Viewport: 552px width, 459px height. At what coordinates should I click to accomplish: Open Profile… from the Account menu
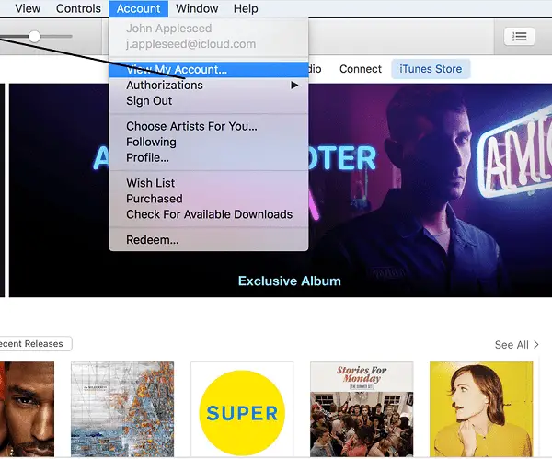(x=209, y=157)
